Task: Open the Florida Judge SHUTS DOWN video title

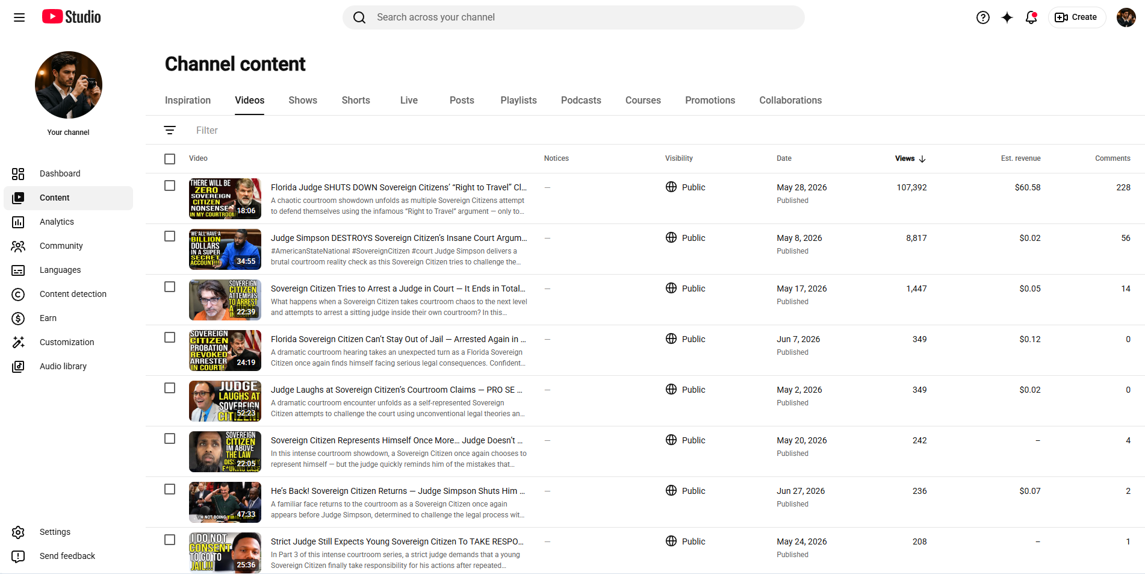Action: click(399, 187)
